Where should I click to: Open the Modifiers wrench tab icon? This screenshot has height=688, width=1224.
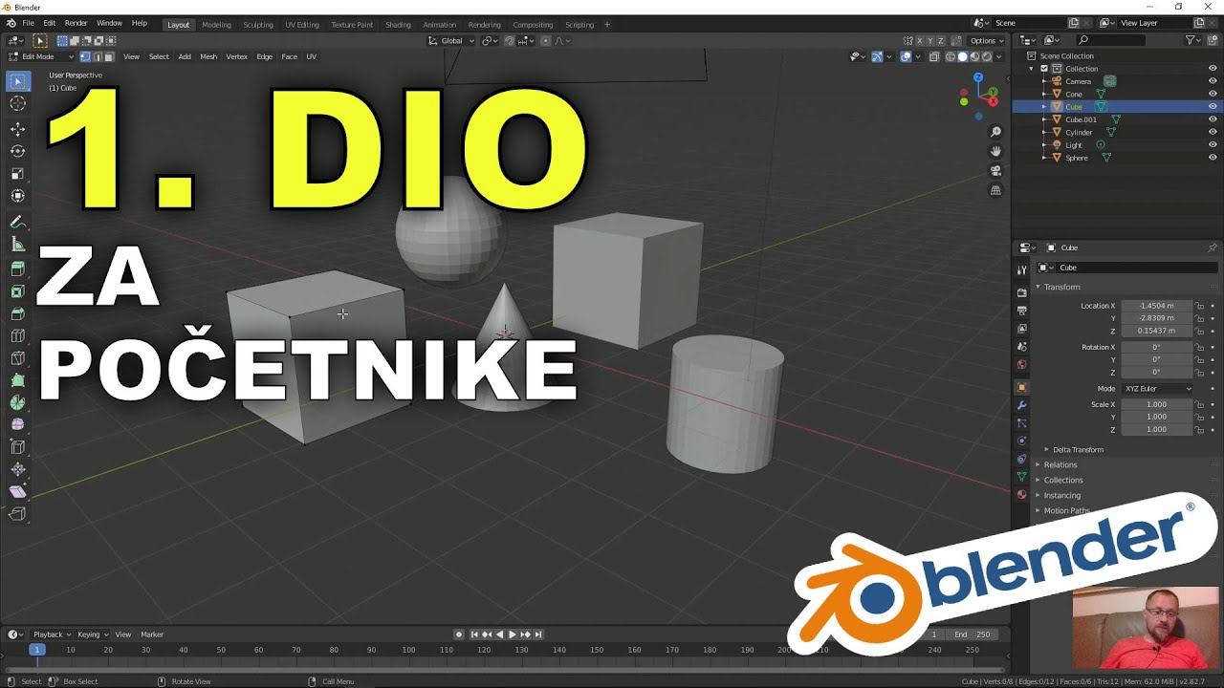click(x=1021, y=405)
